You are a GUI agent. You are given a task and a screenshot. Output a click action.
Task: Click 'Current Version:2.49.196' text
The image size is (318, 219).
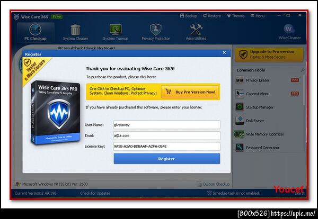tap(36, 193)
